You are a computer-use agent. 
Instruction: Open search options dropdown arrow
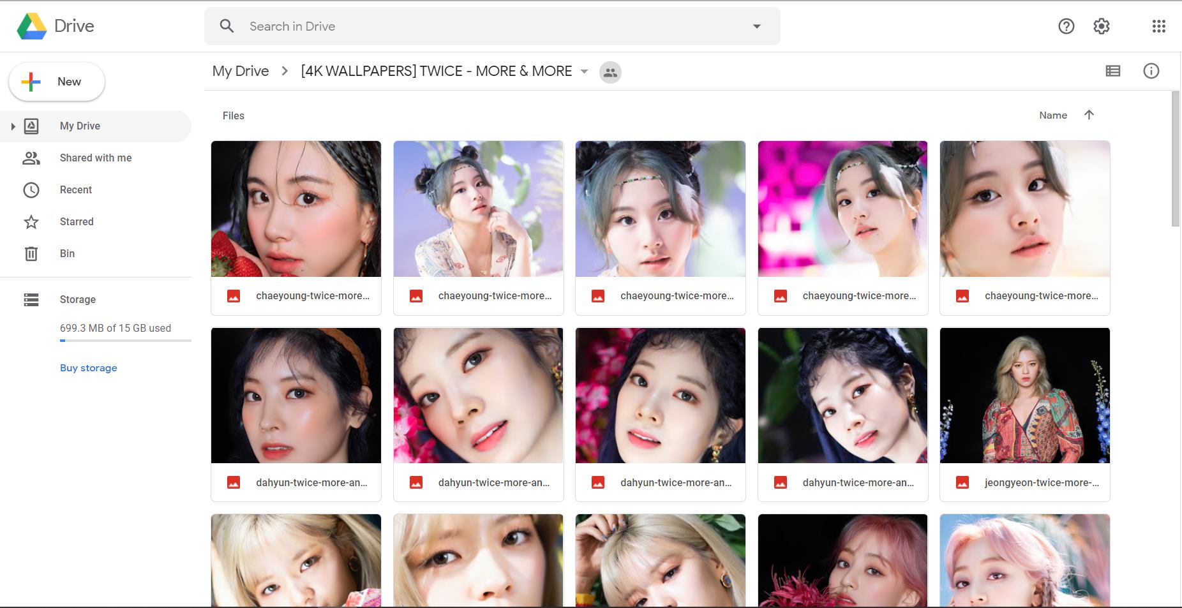(757, 26)
